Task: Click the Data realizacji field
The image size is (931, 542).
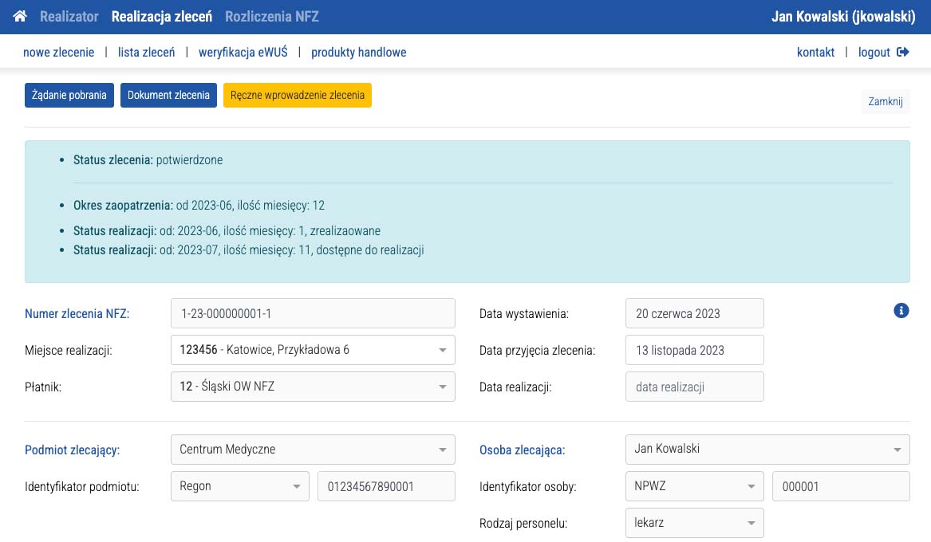Action: (x=694, y=387)
